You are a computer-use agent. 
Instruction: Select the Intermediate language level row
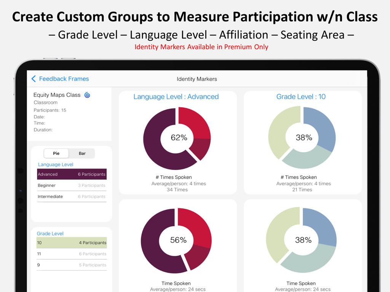click(72, 197)
